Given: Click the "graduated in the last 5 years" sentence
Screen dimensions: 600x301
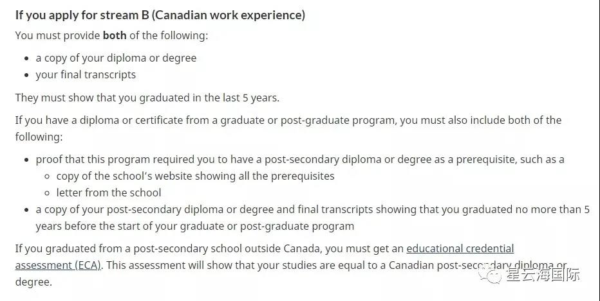Looking at the screenshot, I should (x=147, y=98).
